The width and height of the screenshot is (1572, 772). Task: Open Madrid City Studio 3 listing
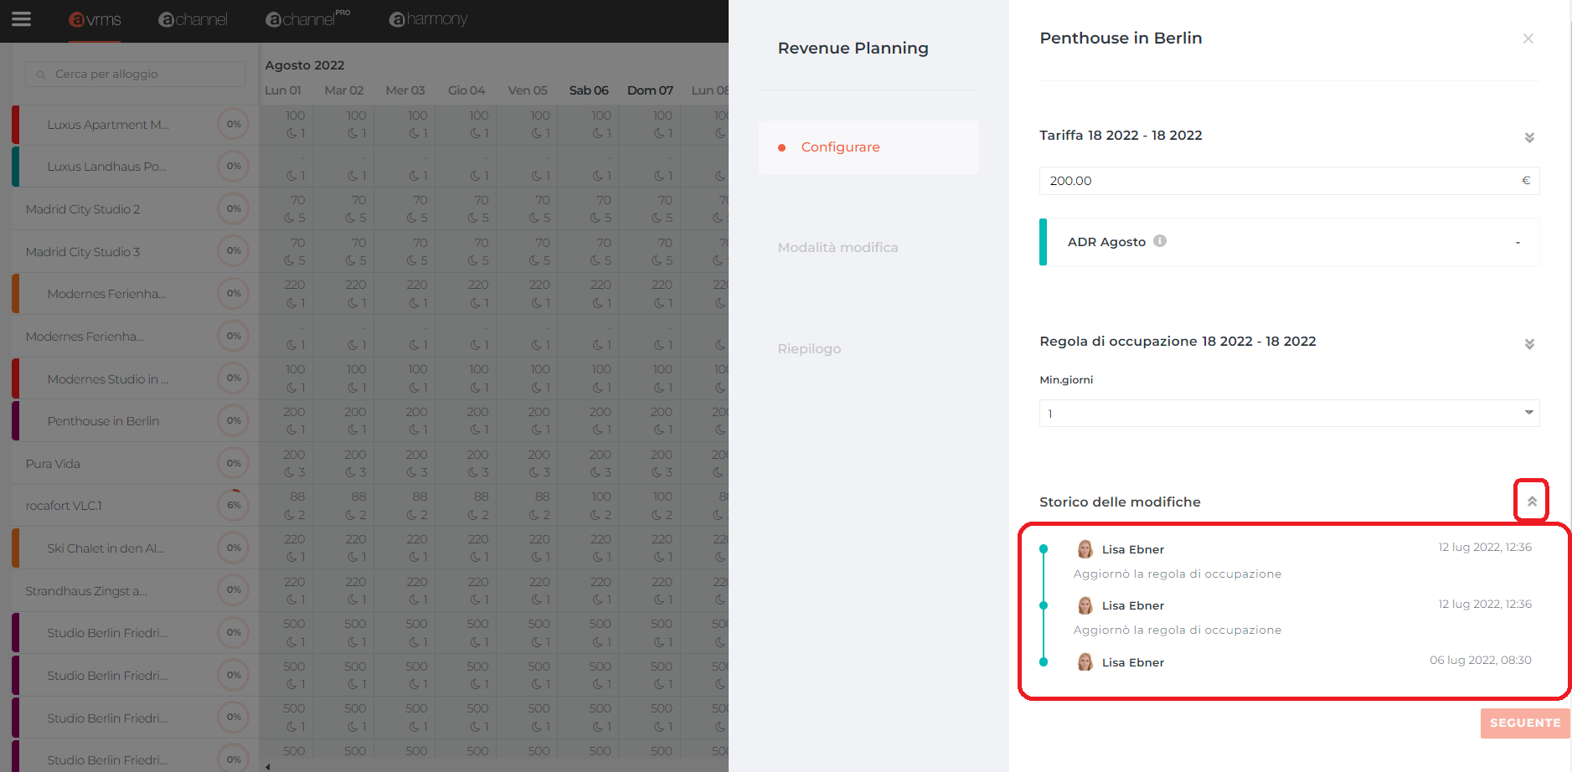coord(83,252)
